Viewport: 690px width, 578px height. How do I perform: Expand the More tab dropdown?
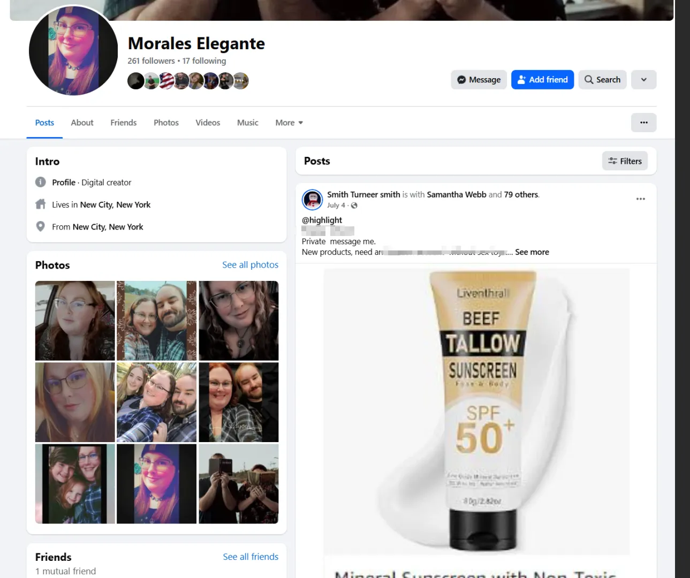point(289,123)
